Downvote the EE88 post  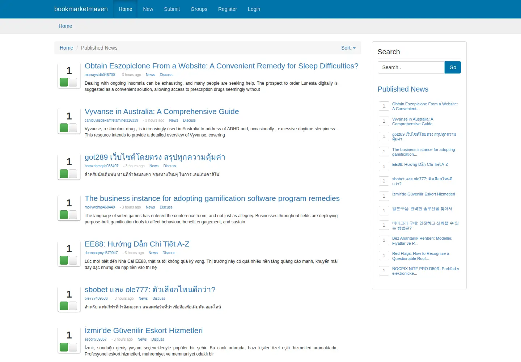tap(73, 260)
